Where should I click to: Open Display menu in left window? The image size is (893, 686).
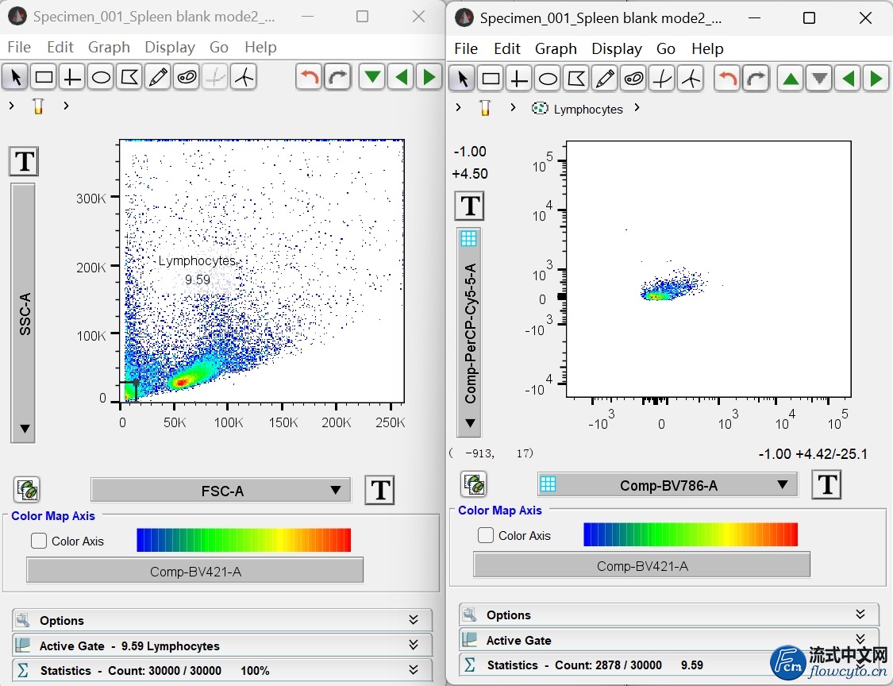[x=170, y=47]
